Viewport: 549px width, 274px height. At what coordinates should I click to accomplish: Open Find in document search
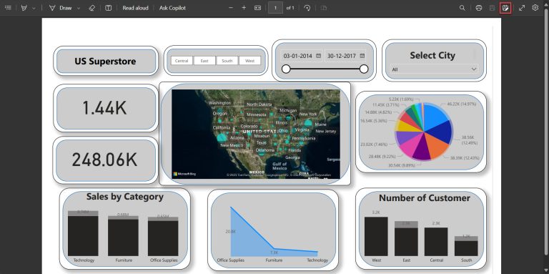coord(463,8)
